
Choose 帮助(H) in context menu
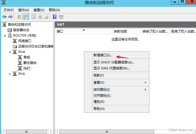coord(116,109)
